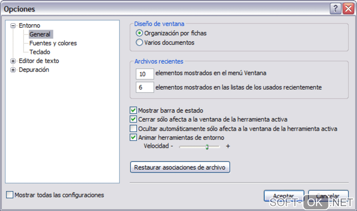The height and width of the screenshot is (211, 357).
Task: Choose the Varios documentos radio option
Action: click(x=139, y=43)
